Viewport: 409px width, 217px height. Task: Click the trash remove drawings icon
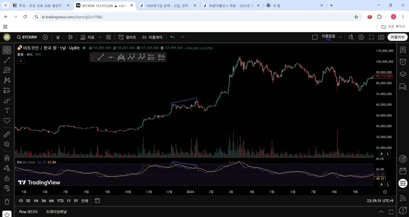7,202
